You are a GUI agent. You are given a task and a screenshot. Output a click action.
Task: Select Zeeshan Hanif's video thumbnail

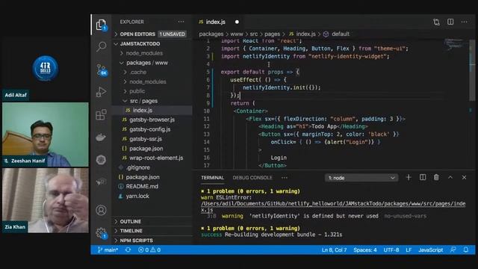pyautogui.click(x=46, y=134)
